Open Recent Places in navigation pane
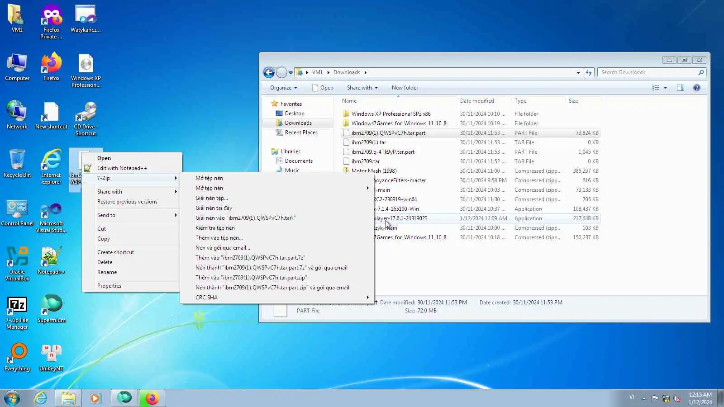 301,133
